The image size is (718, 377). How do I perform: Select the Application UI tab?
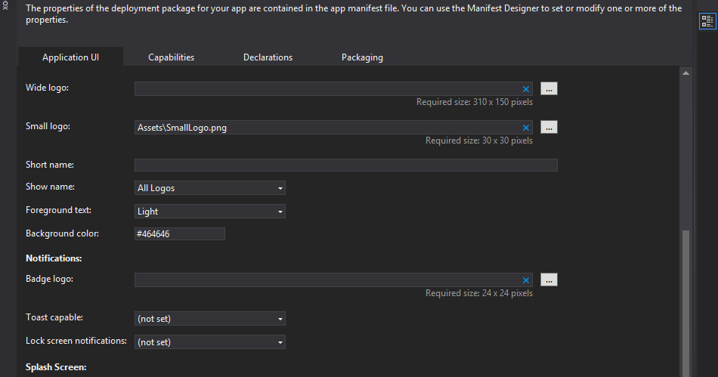[x=71, y=57]
